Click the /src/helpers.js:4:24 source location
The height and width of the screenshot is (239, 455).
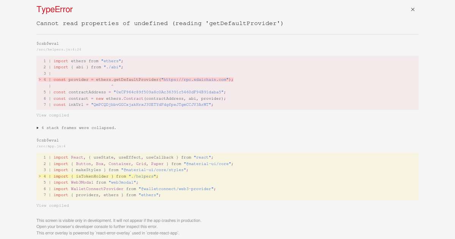[x=59, y=49]
